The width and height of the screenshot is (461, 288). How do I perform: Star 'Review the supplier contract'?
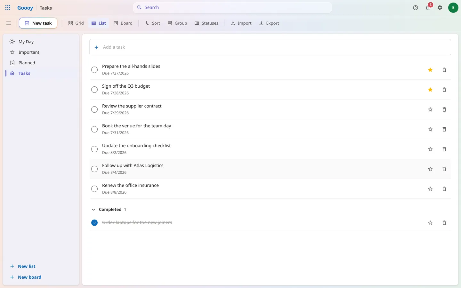click(x=430, y=109)
